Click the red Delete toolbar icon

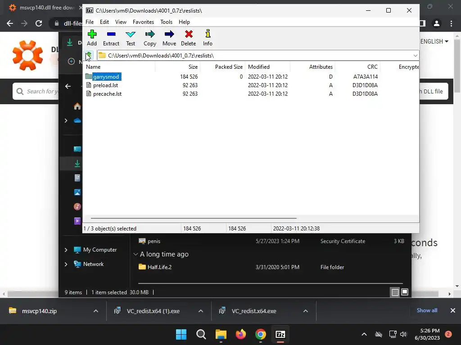coord(189,38)
